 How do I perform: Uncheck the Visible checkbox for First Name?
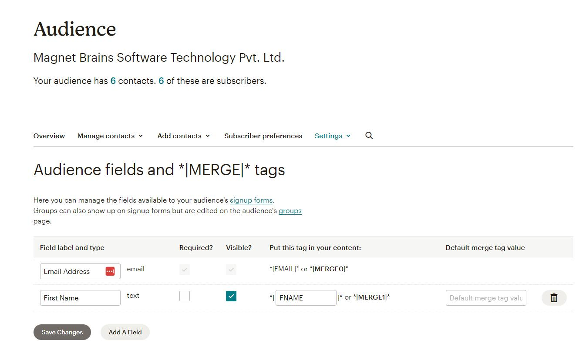(231, 296)
